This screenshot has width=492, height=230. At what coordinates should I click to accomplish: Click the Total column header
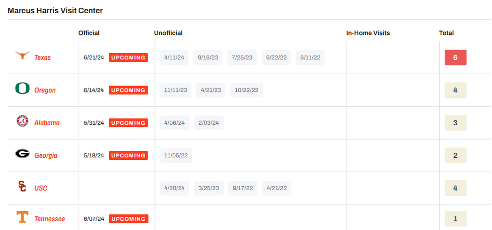(446, 33)
